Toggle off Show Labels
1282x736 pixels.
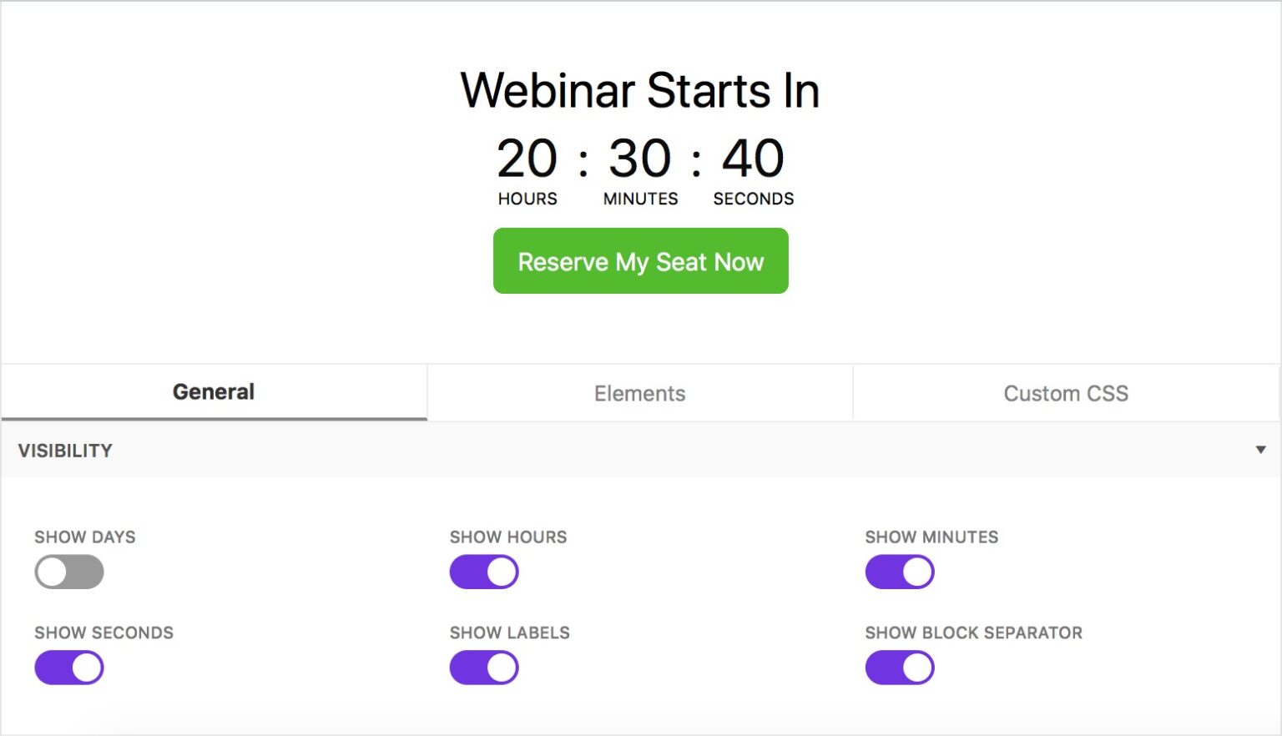[x=484, y=668]
